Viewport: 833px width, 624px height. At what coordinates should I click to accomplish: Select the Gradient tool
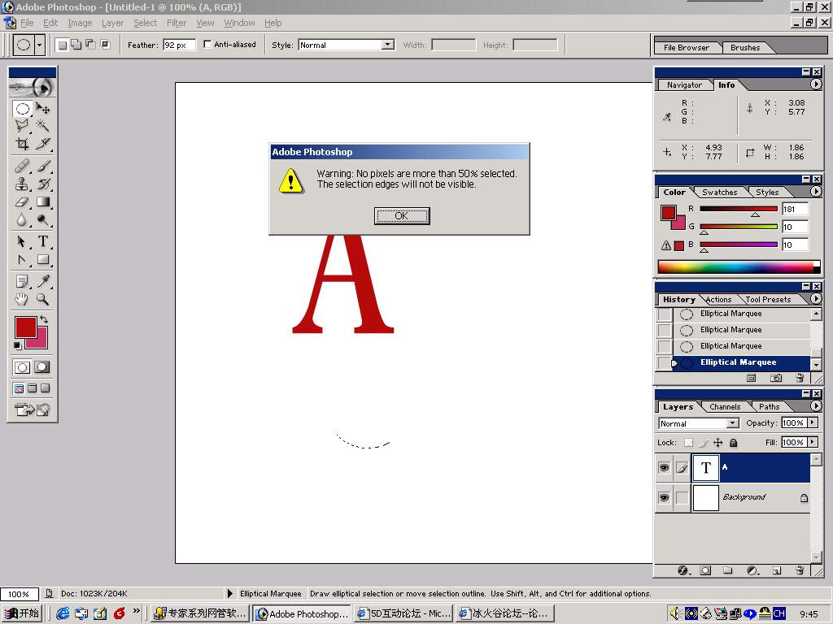pos(43,202)
